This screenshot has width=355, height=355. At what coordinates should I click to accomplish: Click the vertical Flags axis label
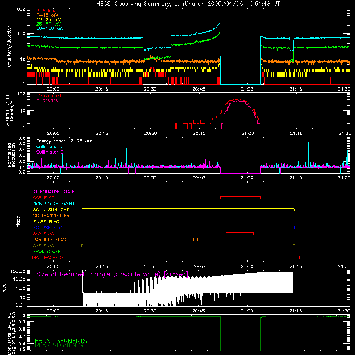pyautogui.click(x=18, y=222)
